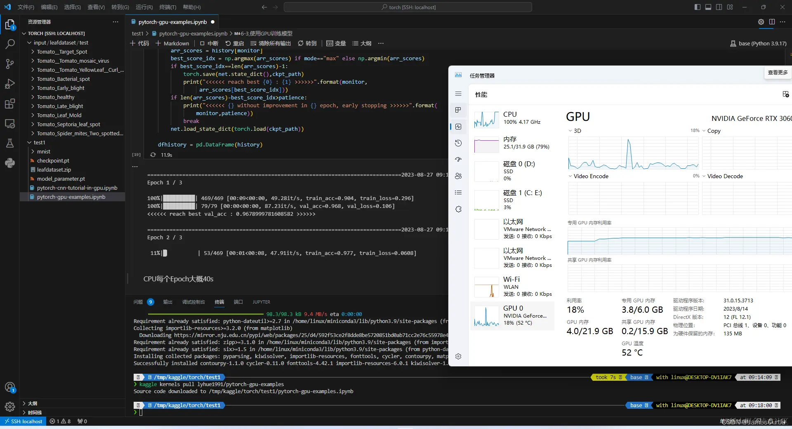
Task: Open the Terminal menu
Action: pyautogui.click(x=167, y=7)
